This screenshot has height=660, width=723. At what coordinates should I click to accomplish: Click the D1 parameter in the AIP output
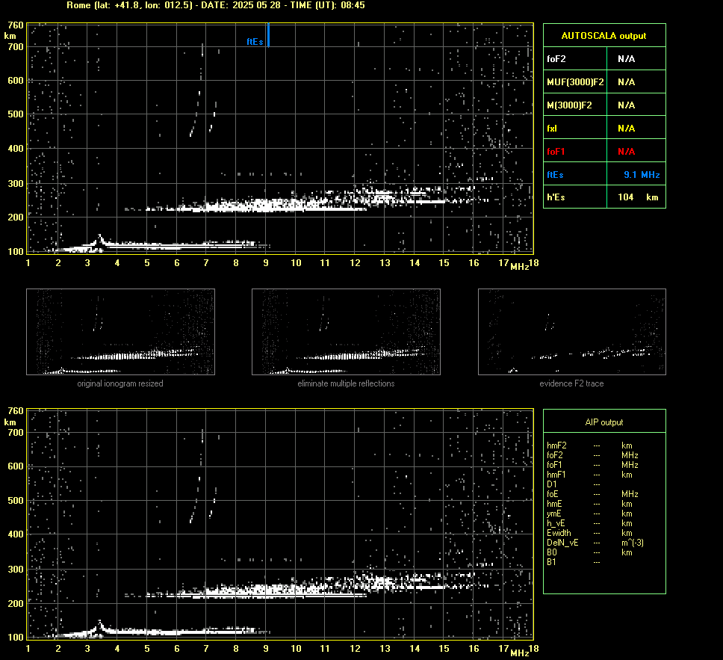point(551,484)
